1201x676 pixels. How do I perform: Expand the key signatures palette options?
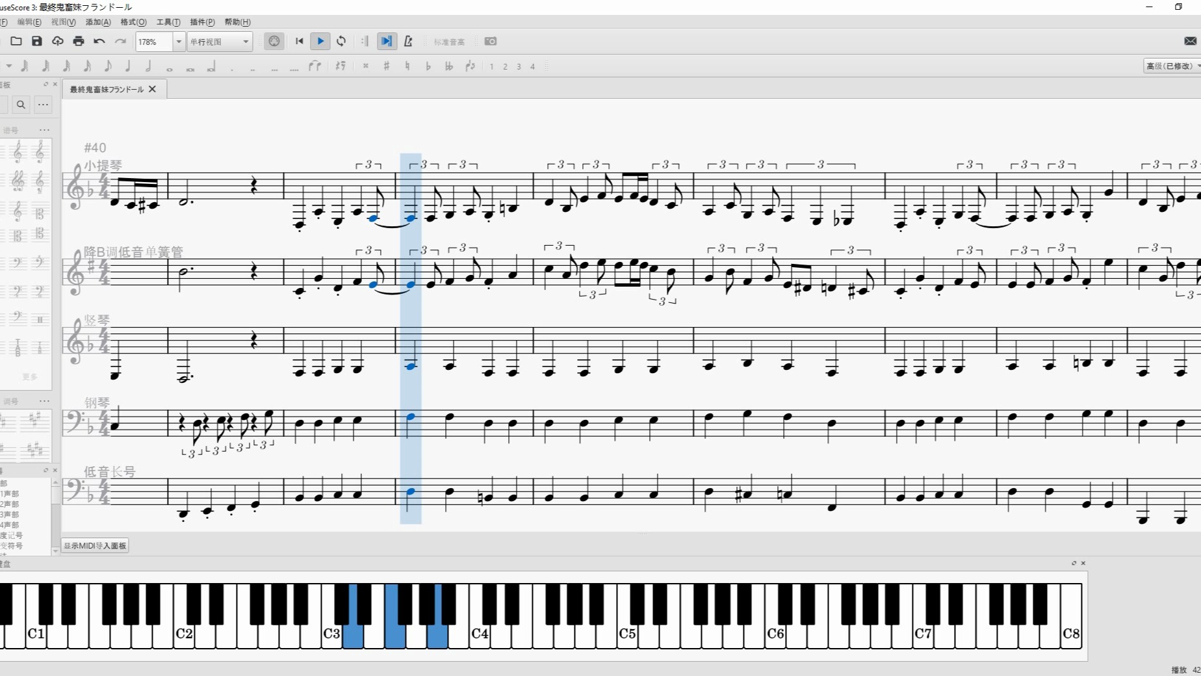(44, 401)
